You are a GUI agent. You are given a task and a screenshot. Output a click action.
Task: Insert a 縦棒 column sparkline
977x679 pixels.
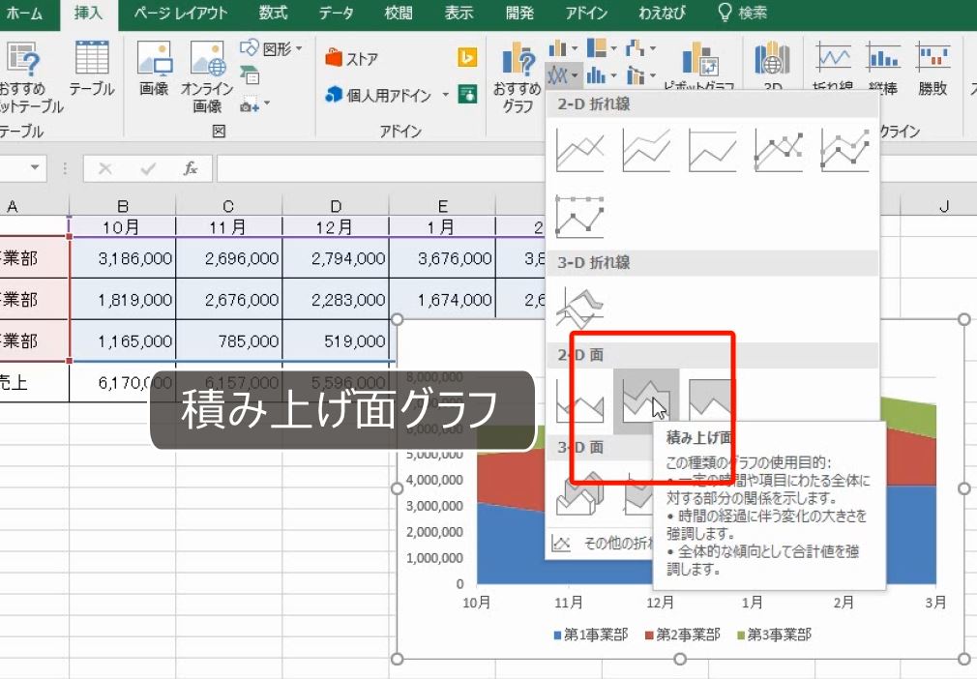click(883, 69)
